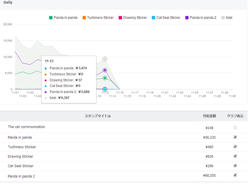
Task: Click the green Panda in panda data point
Action: (x=105, y=78)
